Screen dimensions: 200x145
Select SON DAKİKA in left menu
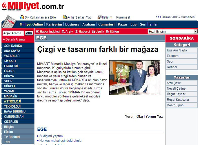[18, 46]
